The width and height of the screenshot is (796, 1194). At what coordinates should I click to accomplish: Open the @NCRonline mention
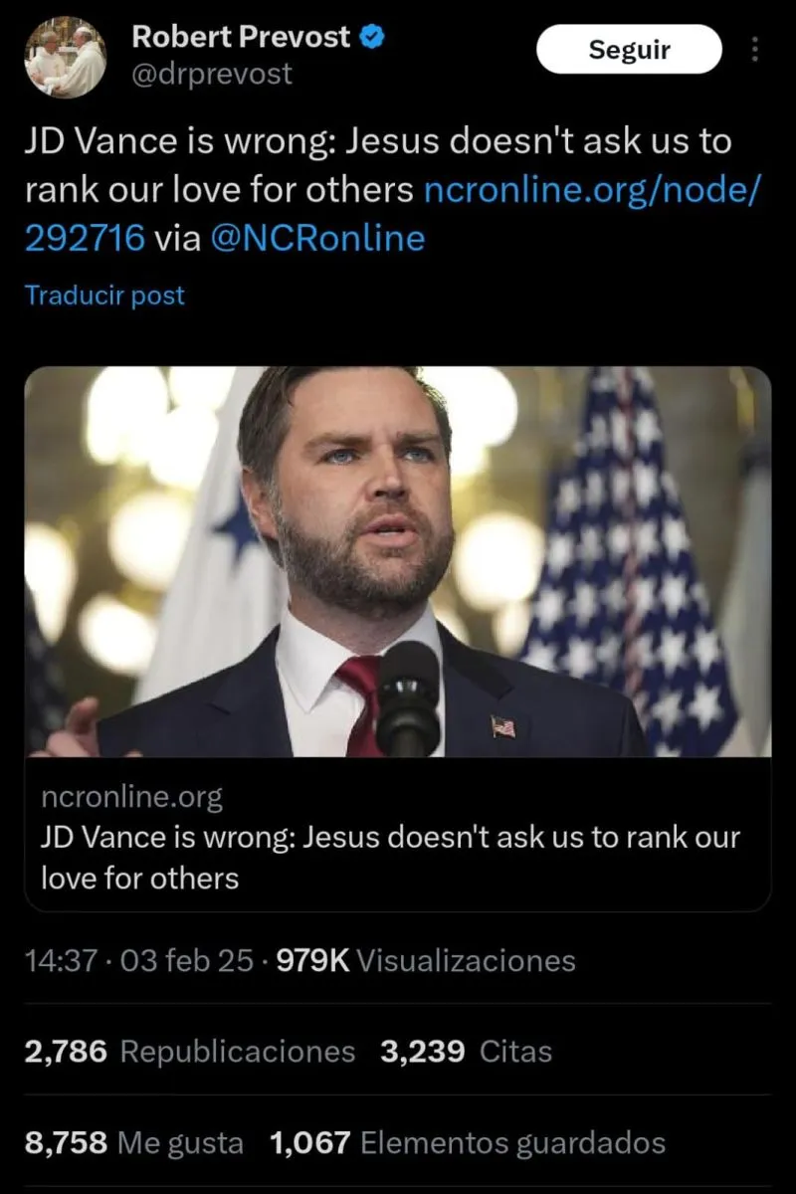318,238
